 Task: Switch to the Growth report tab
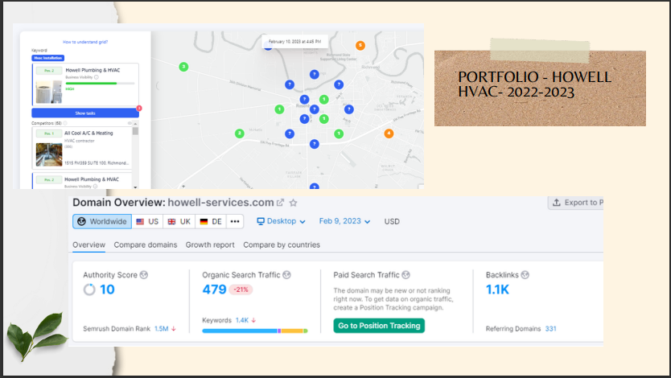tap(210, 245)
